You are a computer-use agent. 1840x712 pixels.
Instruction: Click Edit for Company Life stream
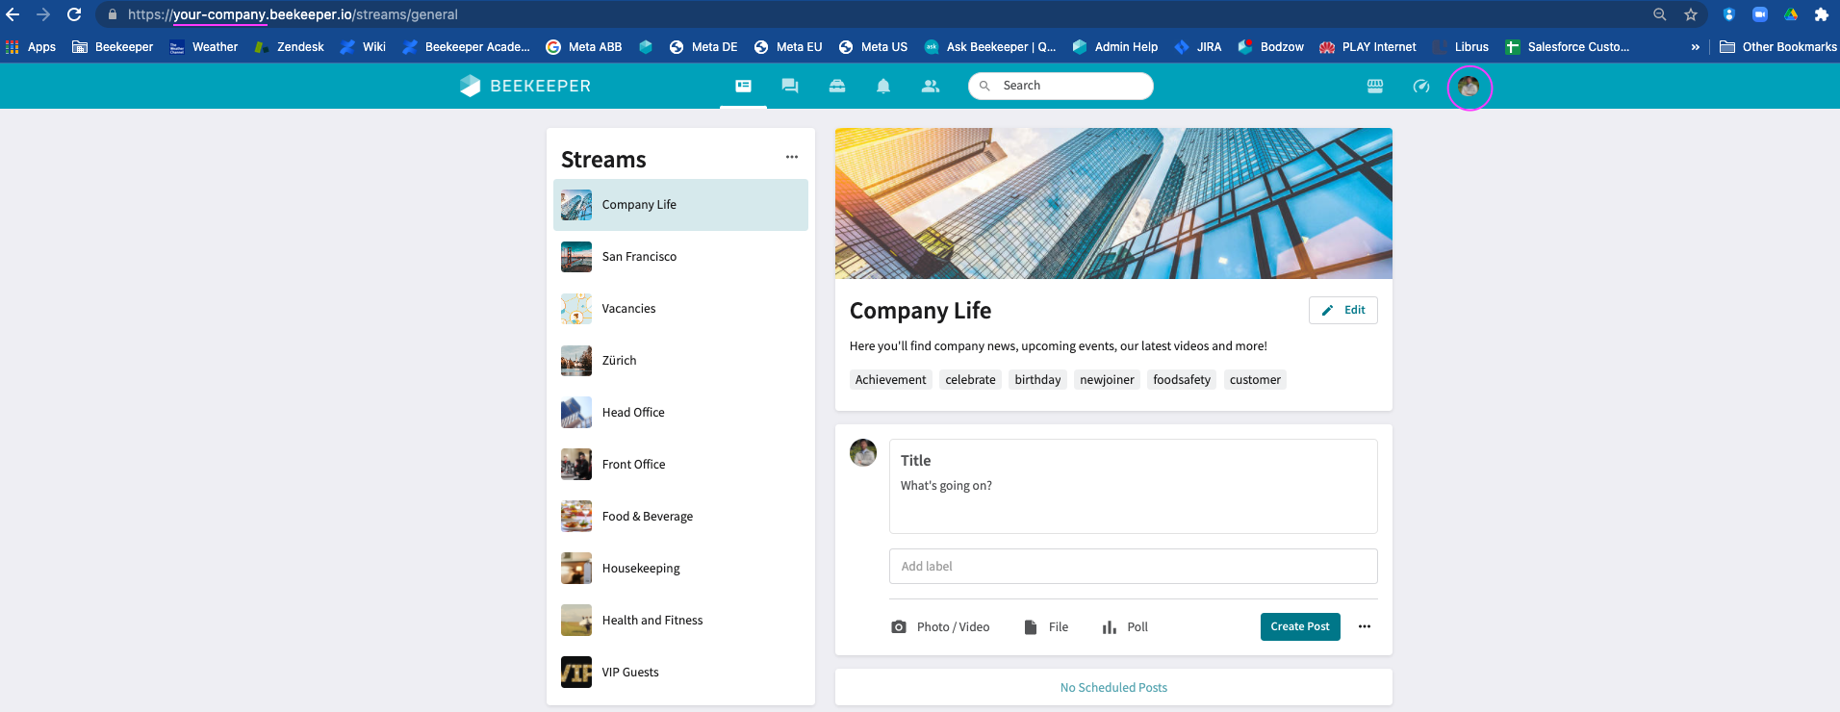tap(1342, 310)
